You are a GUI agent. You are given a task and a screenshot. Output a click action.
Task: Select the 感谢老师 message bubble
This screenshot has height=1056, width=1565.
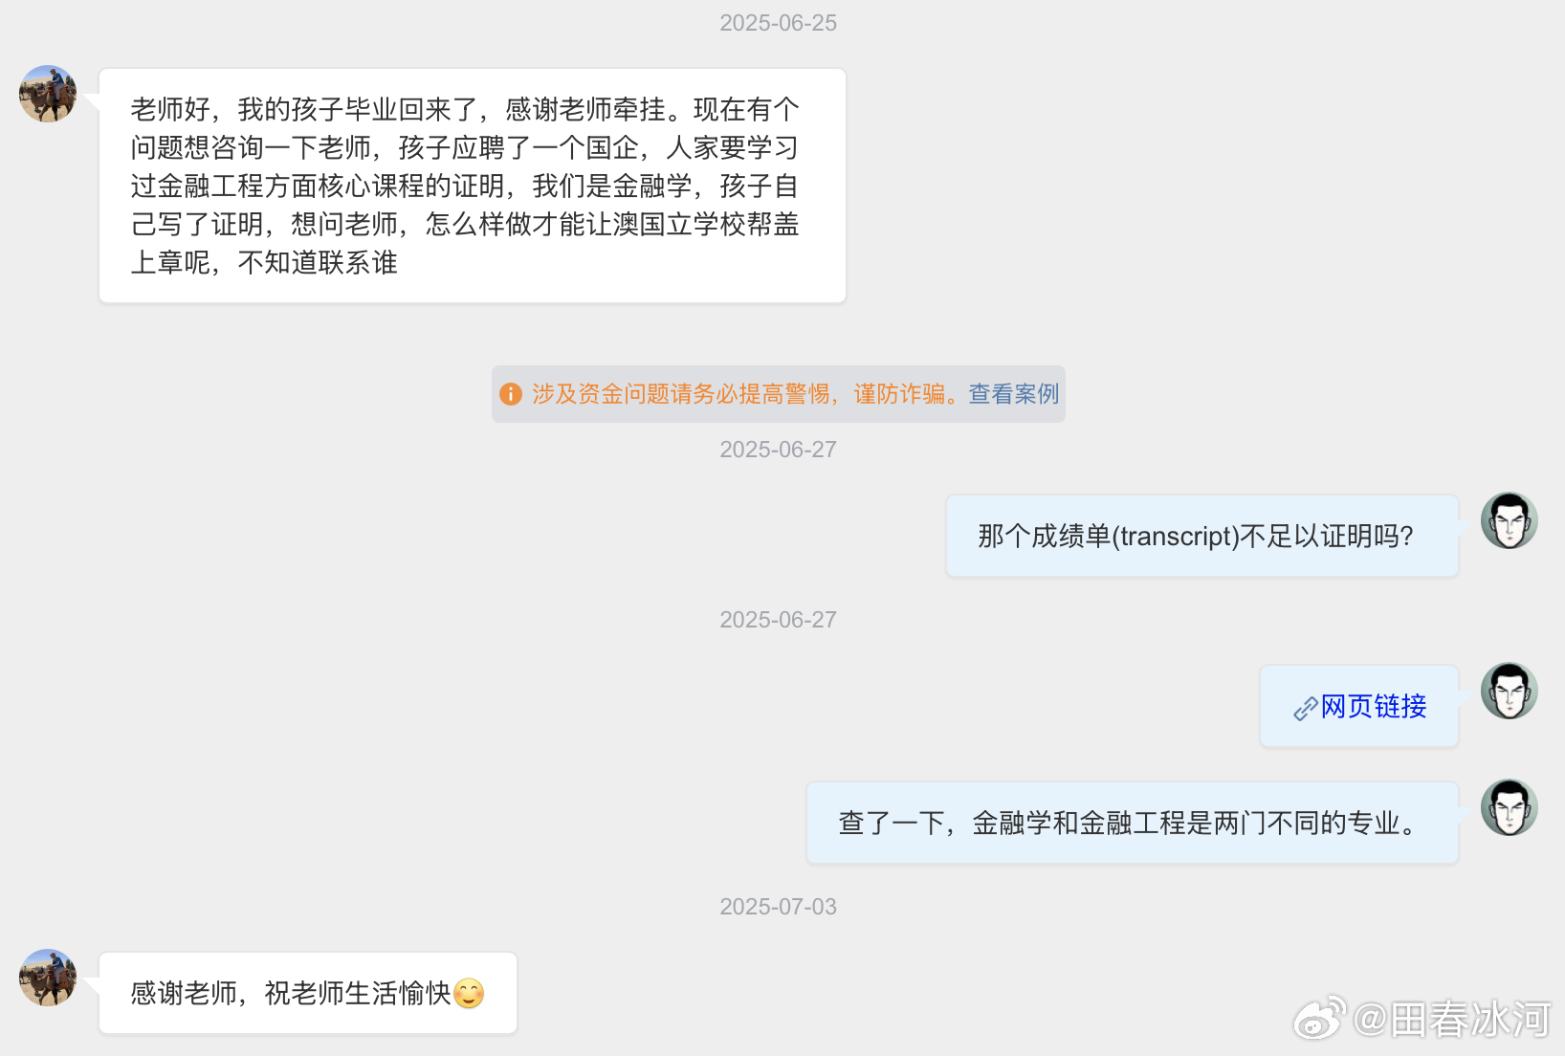[308, 993]
